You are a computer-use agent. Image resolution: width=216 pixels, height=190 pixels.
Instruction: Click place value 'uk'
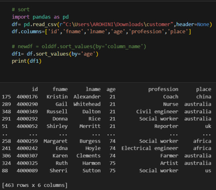point(208,126)
